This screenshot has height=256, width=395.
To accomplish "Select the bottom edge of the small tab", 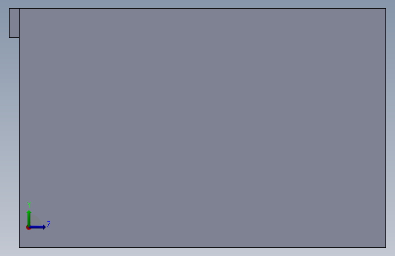I will 15,37.
